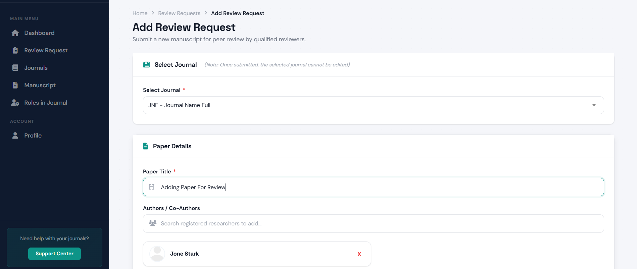
Task: Click the Dashboard home icon
Action: point(15,33)
